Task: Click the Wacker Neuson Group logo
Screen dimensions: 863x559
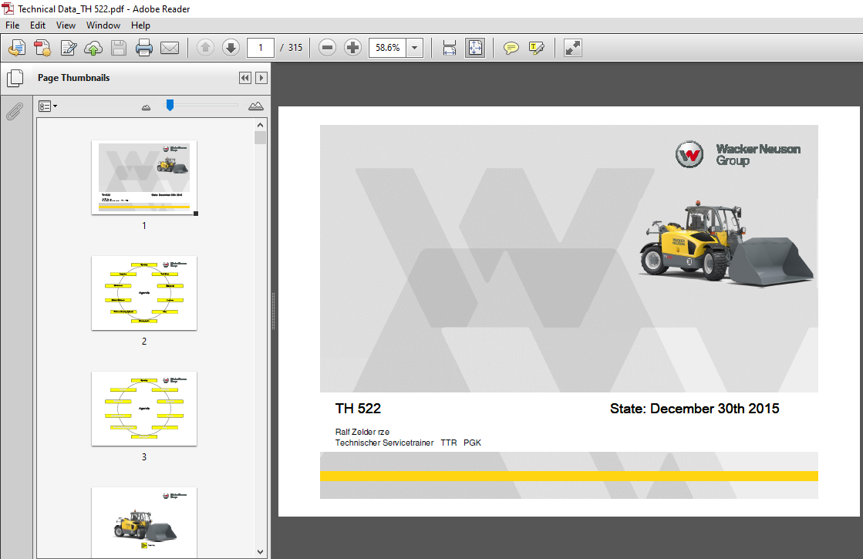Action: coord(737,155)
